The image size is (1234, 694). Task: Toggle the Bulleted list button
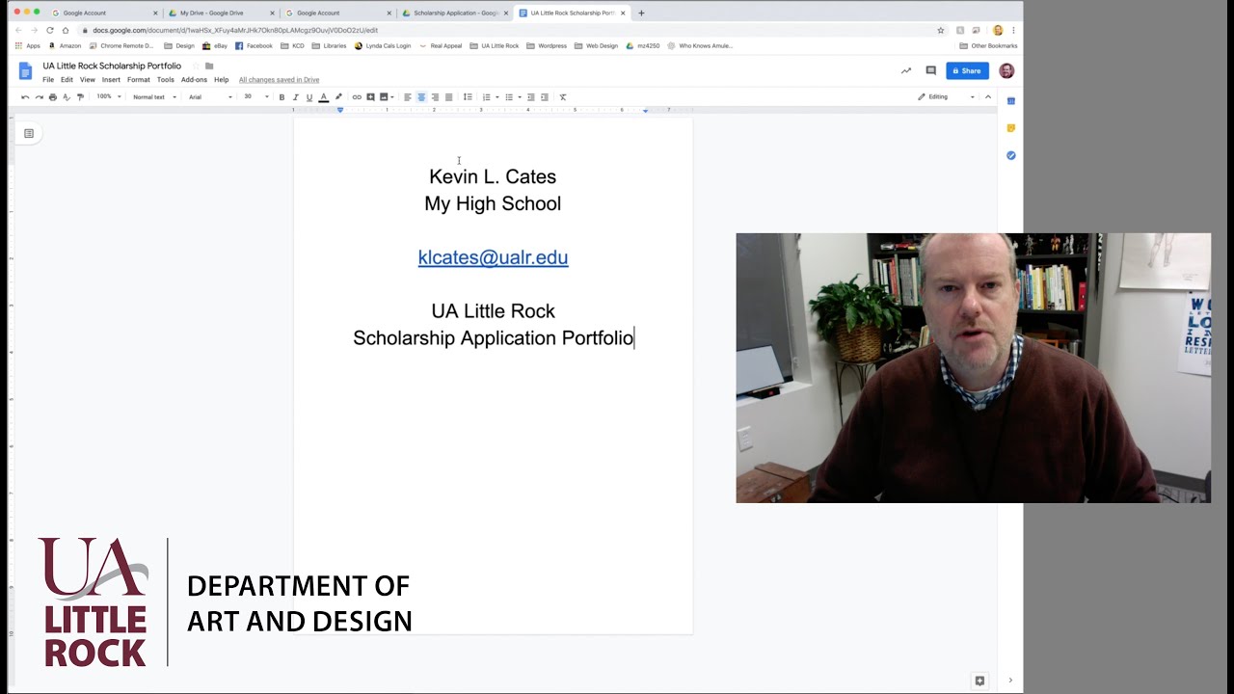tap(509, 97)
